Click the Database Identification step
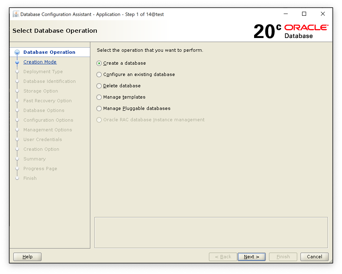 50,81
